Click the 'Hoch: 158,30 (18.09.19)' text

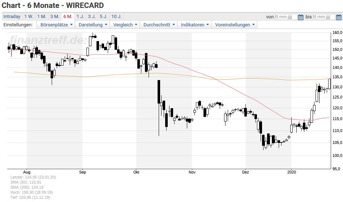click(31, 192)
